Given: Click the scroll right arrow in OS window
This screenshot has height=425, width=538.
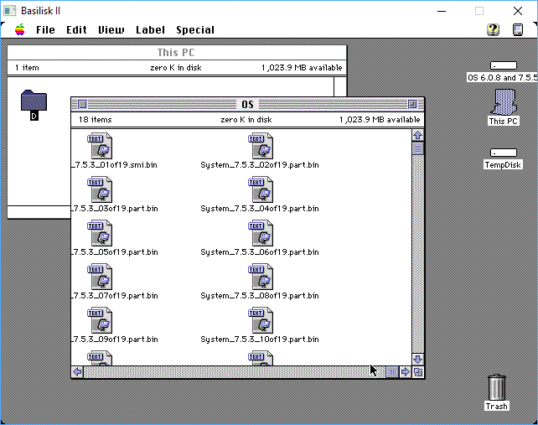Looking at the screenshot, I should (x=406, y=372).
